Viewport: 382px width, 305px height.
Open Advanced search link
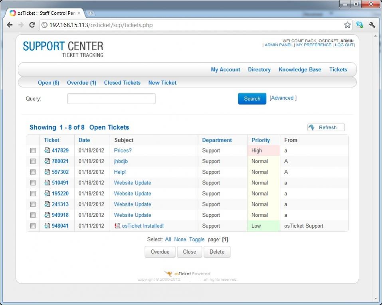[283, 98]
